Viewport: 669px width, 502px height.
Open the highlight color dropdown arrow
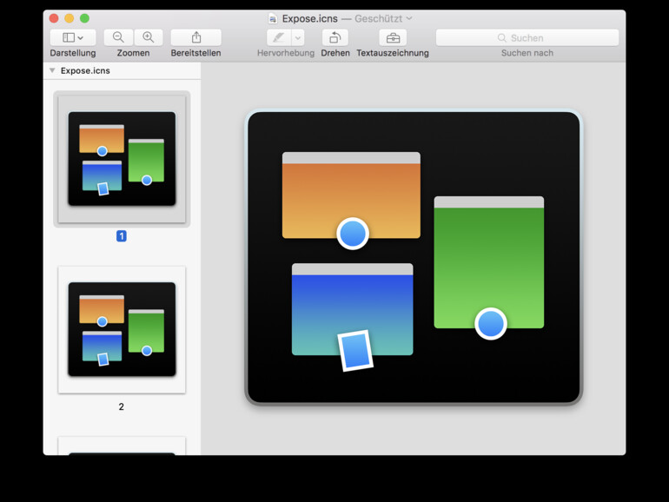(298, 37)
